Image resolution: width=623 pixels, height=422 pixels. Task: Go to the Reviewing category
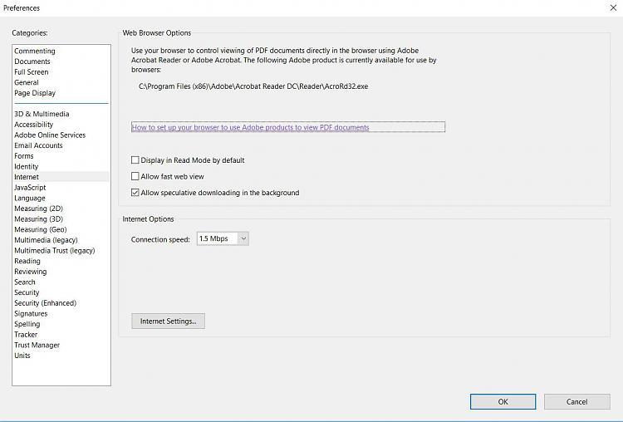tap(30, 272)
